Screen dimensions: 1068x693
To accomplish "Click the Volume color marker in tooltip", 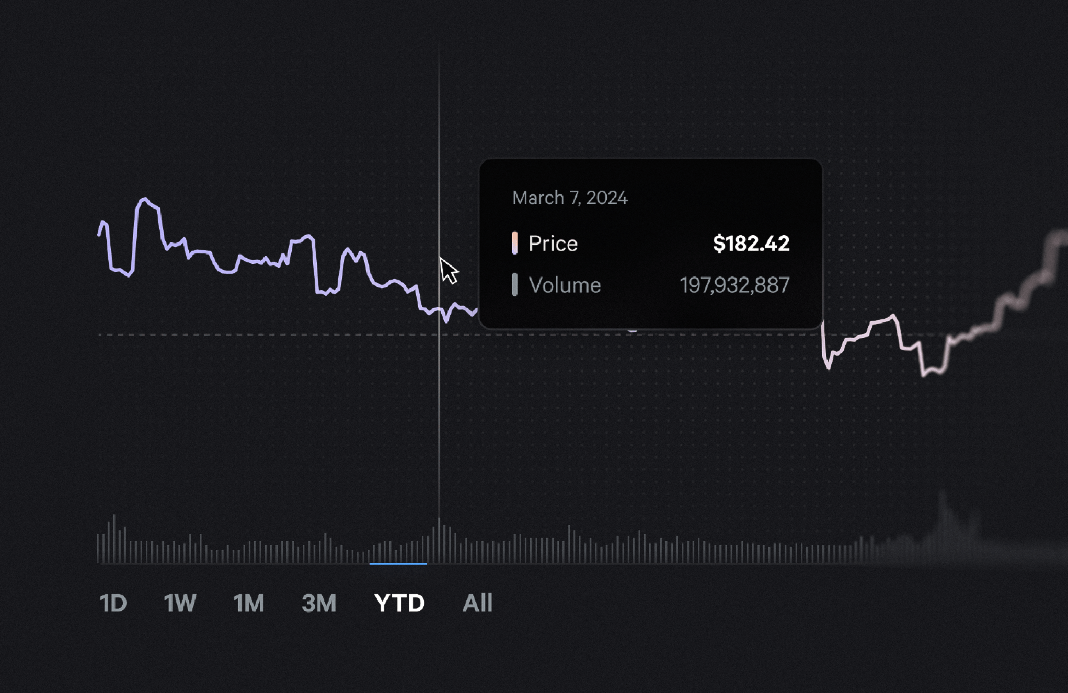I will (x=515, y=285).
